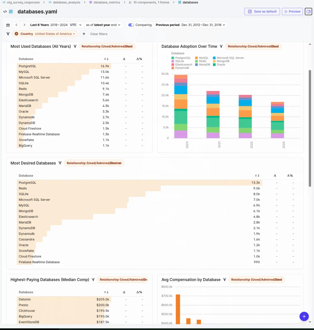The height and width of the screenshot is (330, 314).
Task: Open the as of latest year end dropdown
Action: (103, 25)
